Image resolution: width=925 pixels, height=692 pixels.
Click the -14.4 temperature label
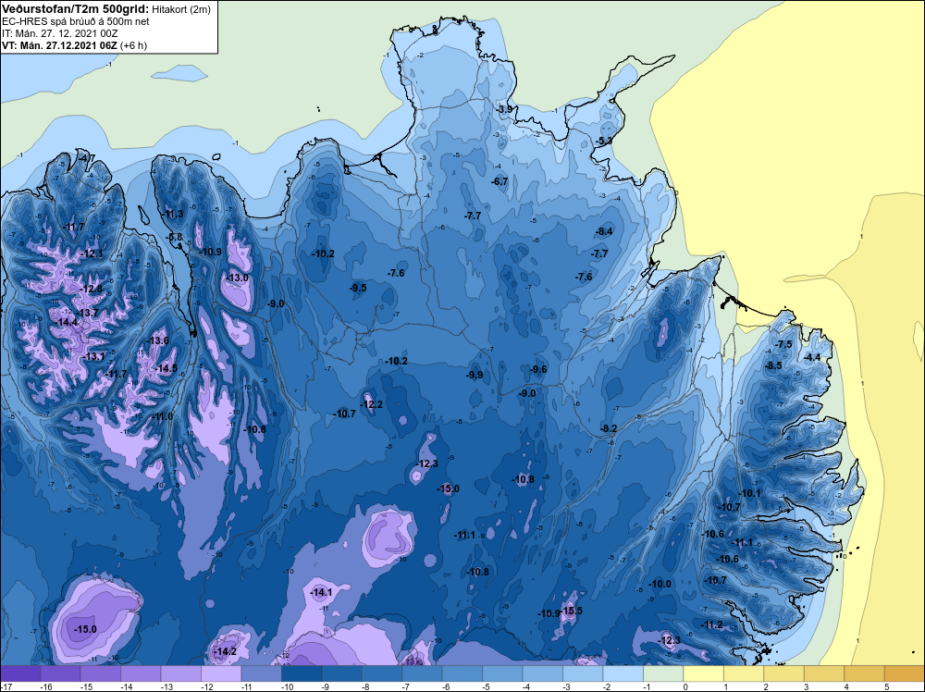tap(67, 322)
